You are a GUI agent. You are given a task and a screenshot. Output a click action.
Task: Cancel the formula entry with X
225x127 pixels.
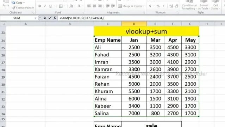click(45, 18)
